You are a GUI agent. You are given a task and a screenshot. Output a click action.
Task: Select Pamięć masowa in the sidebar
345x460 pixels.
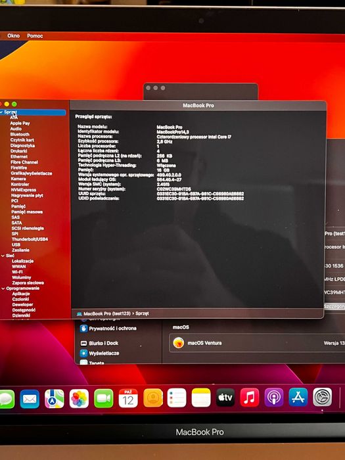pyautogui.click(x=27, y=212)
